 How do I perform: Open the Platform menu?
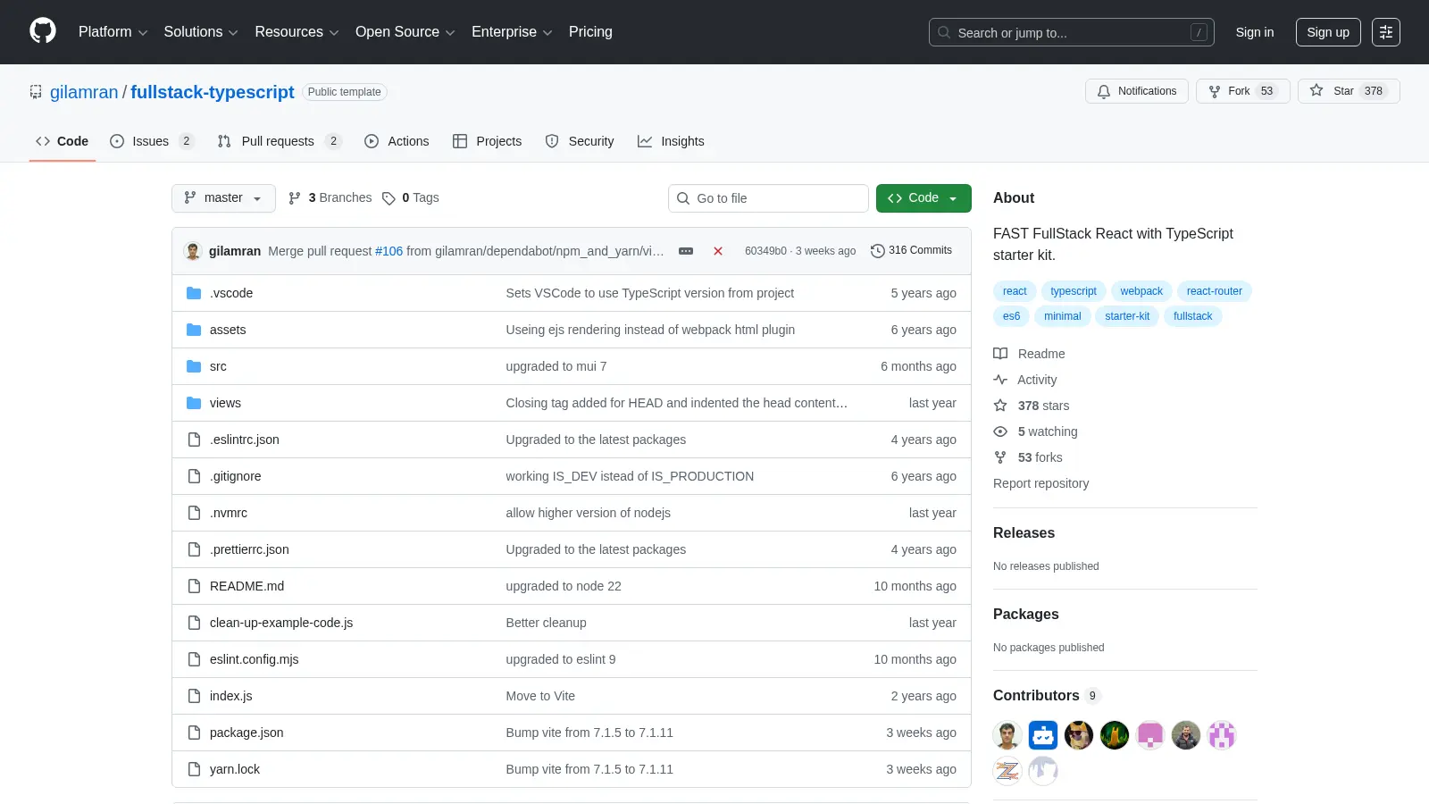[x=113, y=32]
